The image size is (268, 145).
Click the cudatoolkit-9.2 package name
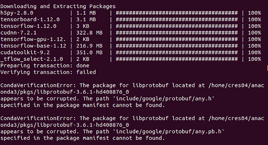click(25, 52)
